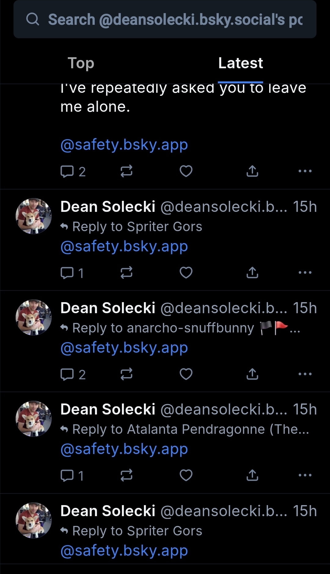Like the reply to anarcho-snuffbunny

tap(186, 374)
